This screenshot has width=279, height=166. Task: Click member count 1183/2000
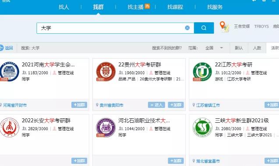[38, 73]
